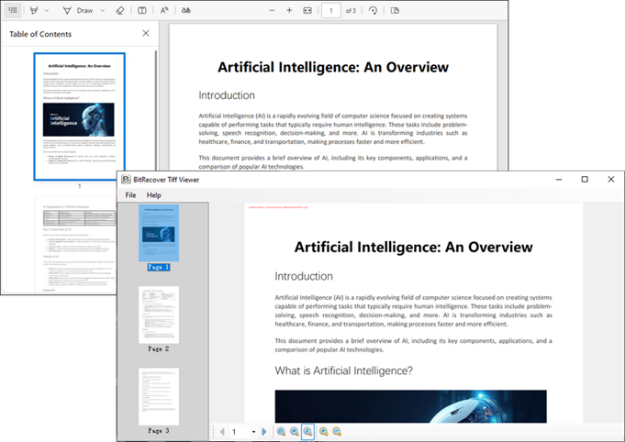
Task: Select Page 1 thumbnail in Tiff Viewer
Action: (x=159, y=233)
